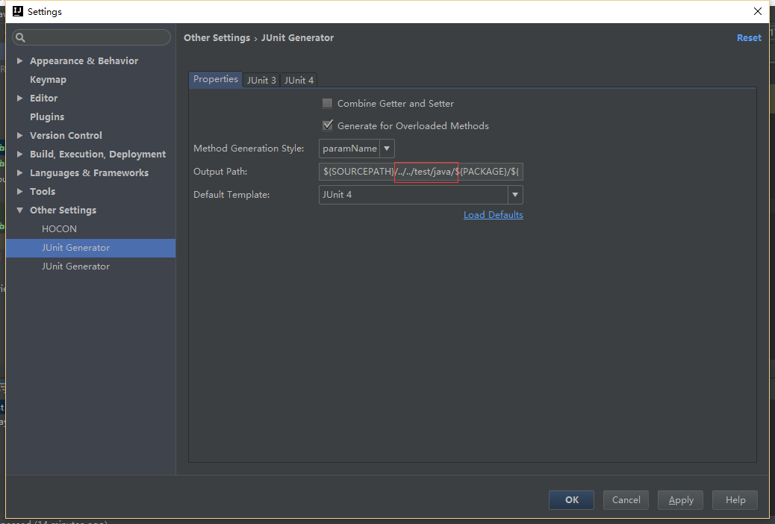The width and height of the screenshot is (775, 524).
Task: Expand Languages & Frameworks section
Action: tap(19, 173)
